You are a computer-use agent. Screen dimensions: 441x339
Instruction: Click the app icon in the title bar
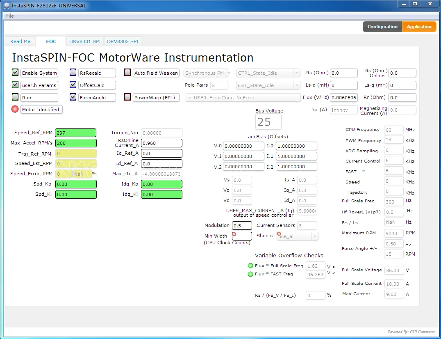[x=7, y=5]
